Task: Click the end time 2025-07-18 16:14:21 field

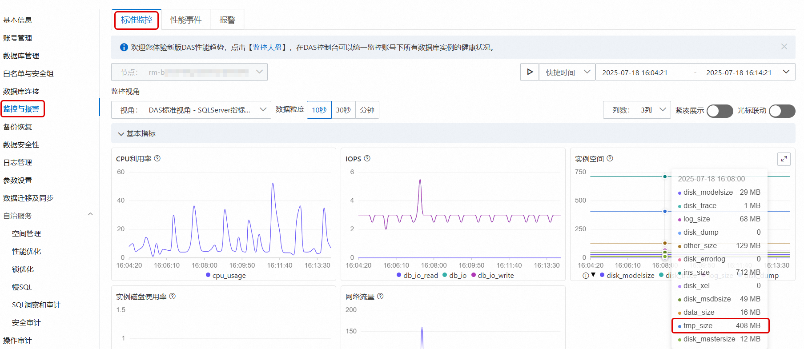Action: coord(739,72)
